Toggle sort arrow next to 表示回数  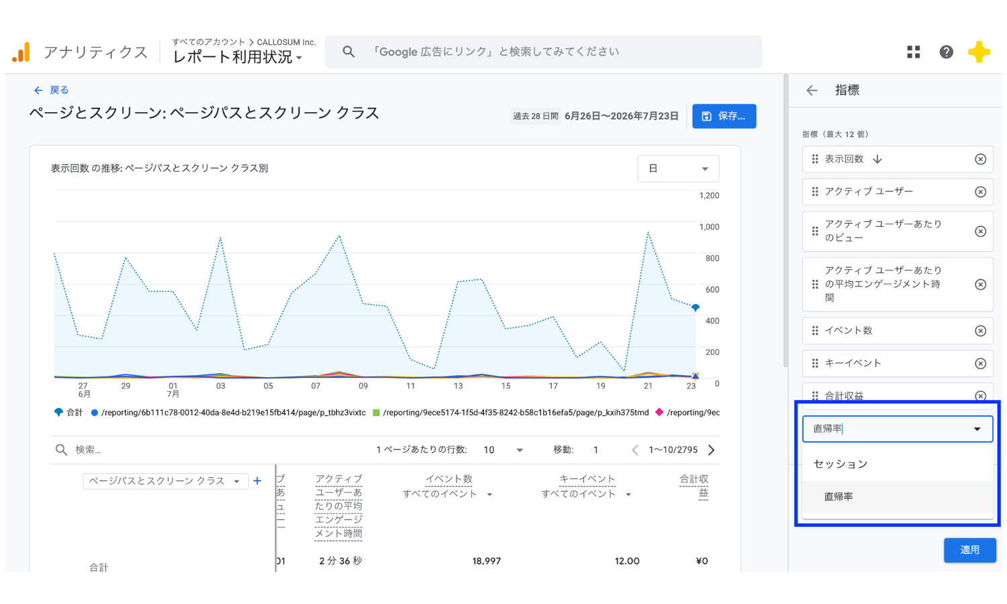[x=877, y=159]
